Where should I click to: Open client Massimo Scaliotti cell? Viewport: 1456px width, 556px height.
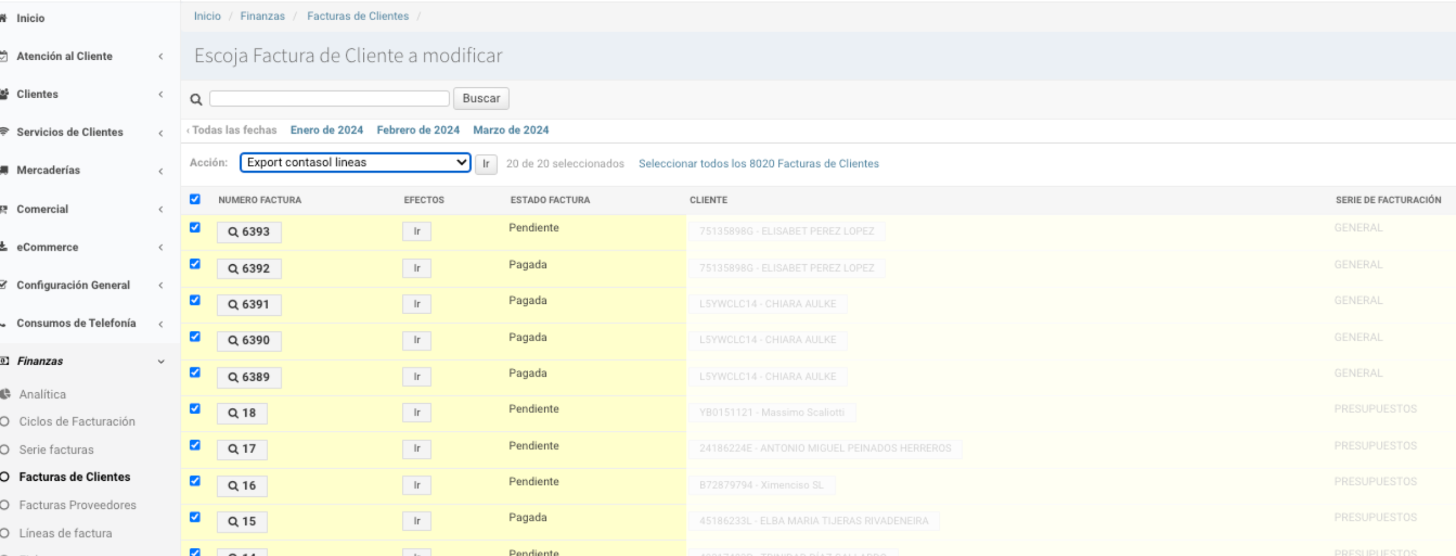pos(772,412)
